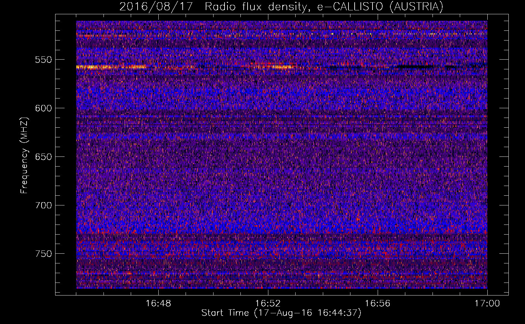Image resolution: width=525 pixels, height=324 pixels.
Task: Click the 650 frequency tick label
Action: pyautogui.click(x=43, y=157)
